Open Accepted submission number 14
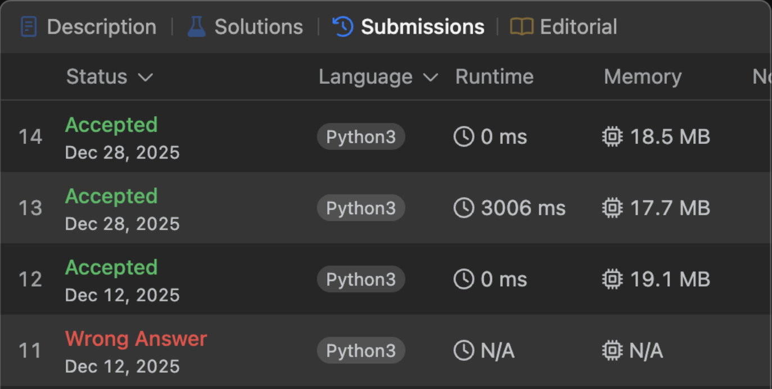 [111, 125]
